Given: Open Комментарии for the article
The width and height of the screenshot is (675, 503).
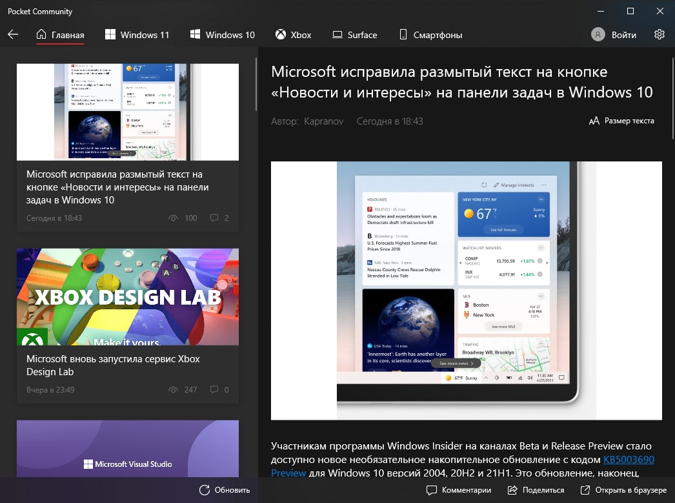Looking at the screenshot, I should click(458, 490).
